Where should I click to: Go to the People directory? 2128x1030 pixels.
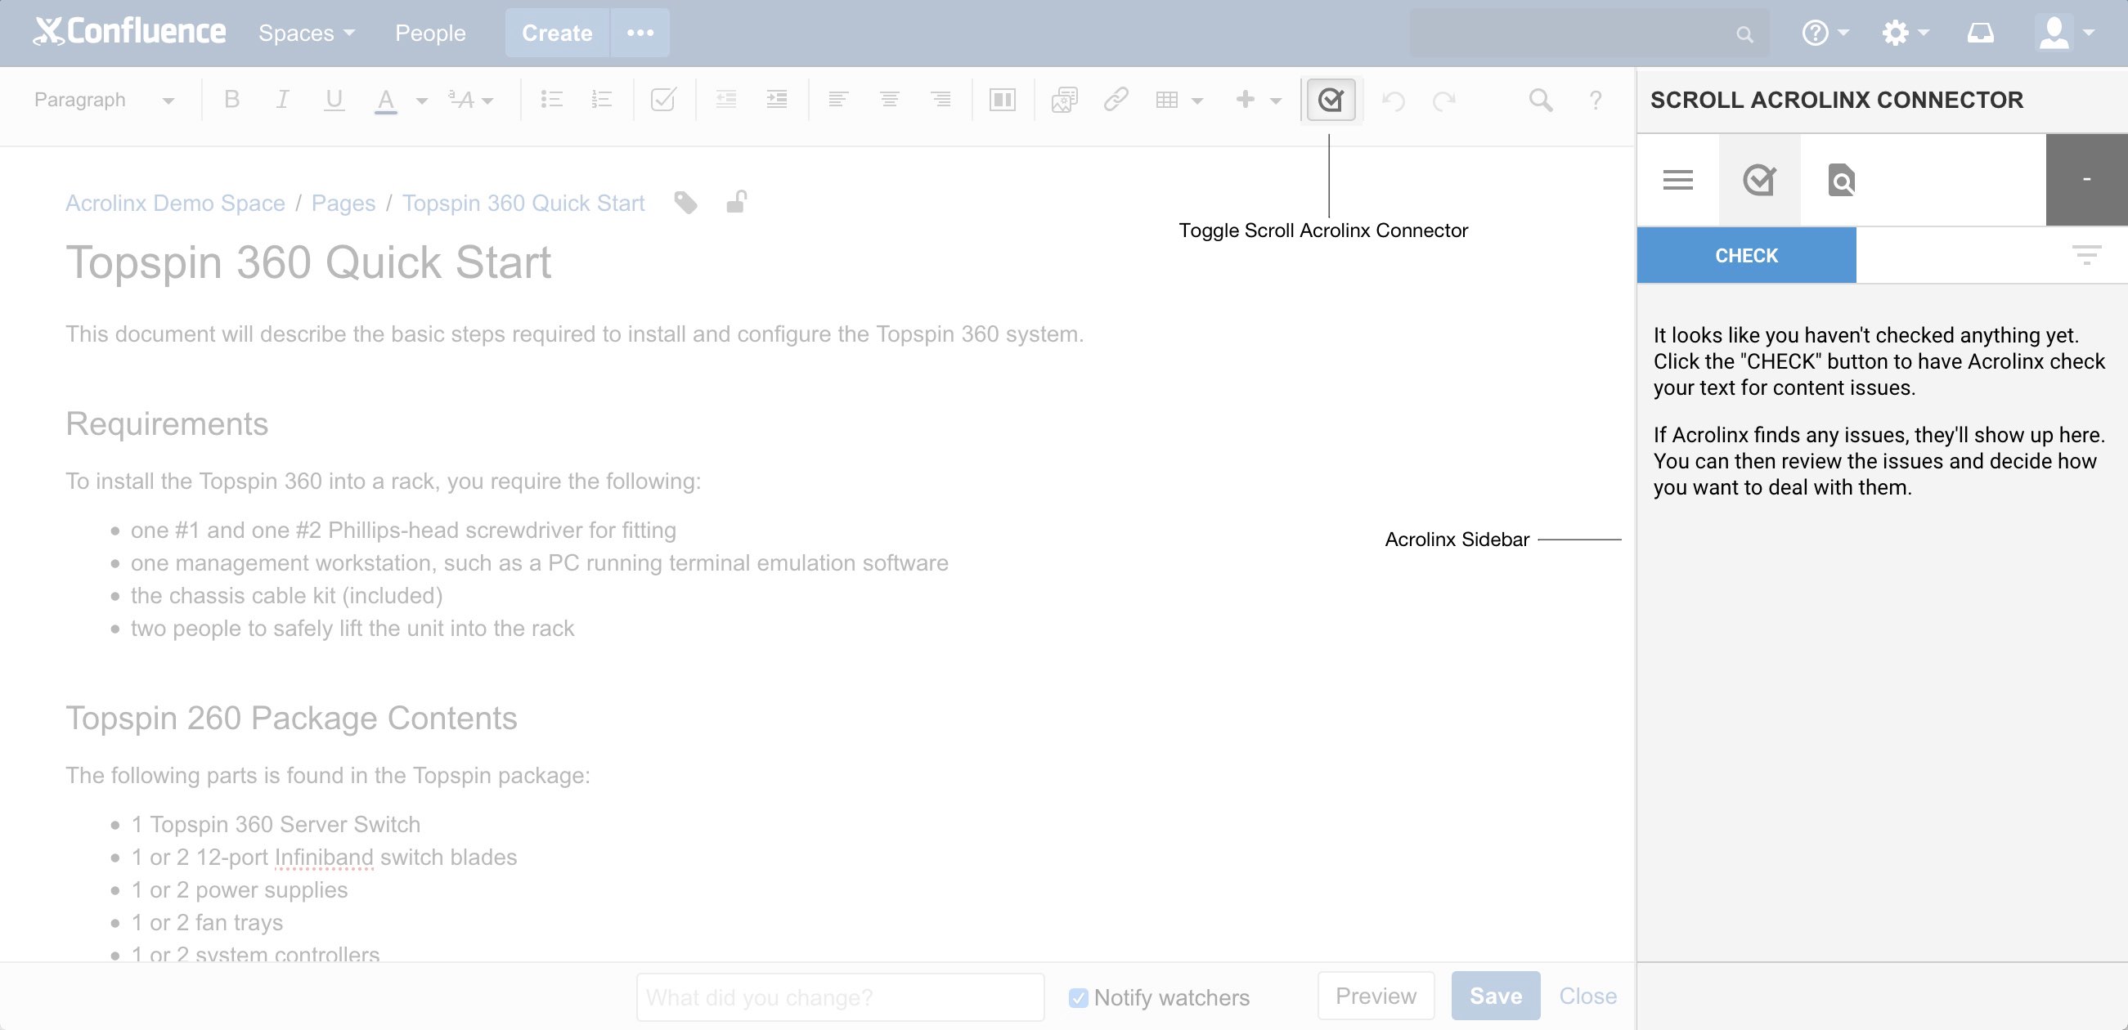pyautogui.click(x=429, y=33)
